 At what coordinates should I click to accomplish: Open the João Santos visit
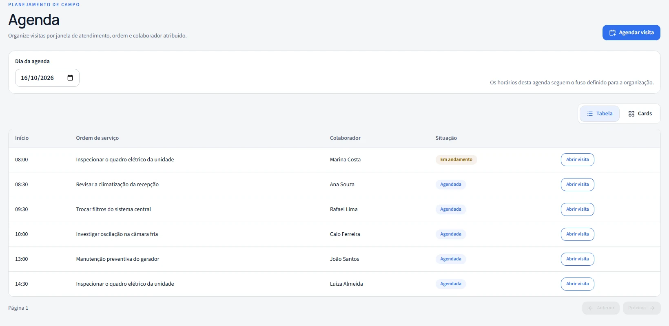point(577,259)
